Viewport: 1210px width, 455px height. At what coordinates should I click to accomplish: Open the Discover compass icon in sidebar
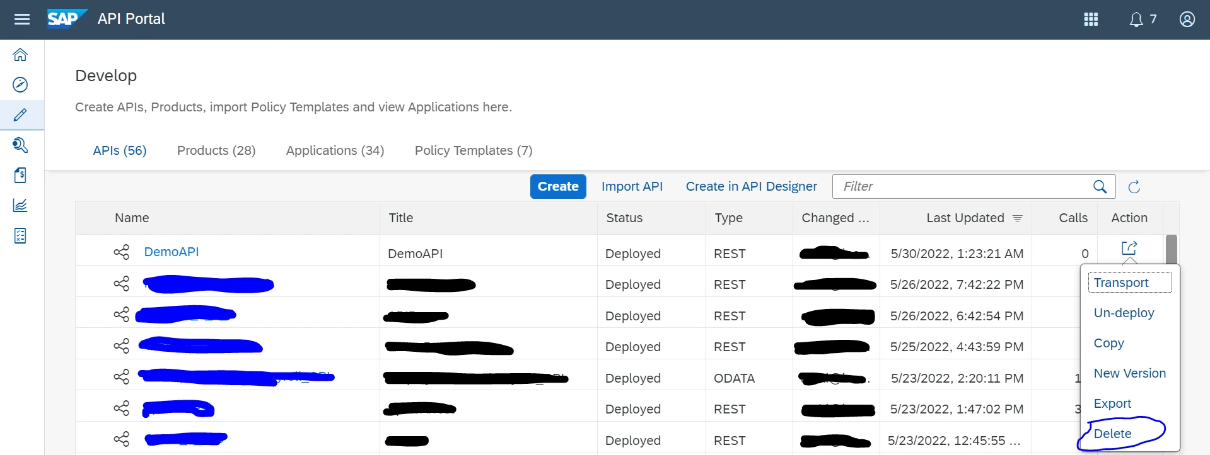click(20, 85)
